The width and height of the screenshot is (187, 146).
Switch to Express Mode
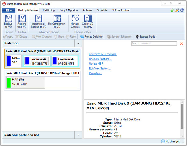(x=145, y=37)
